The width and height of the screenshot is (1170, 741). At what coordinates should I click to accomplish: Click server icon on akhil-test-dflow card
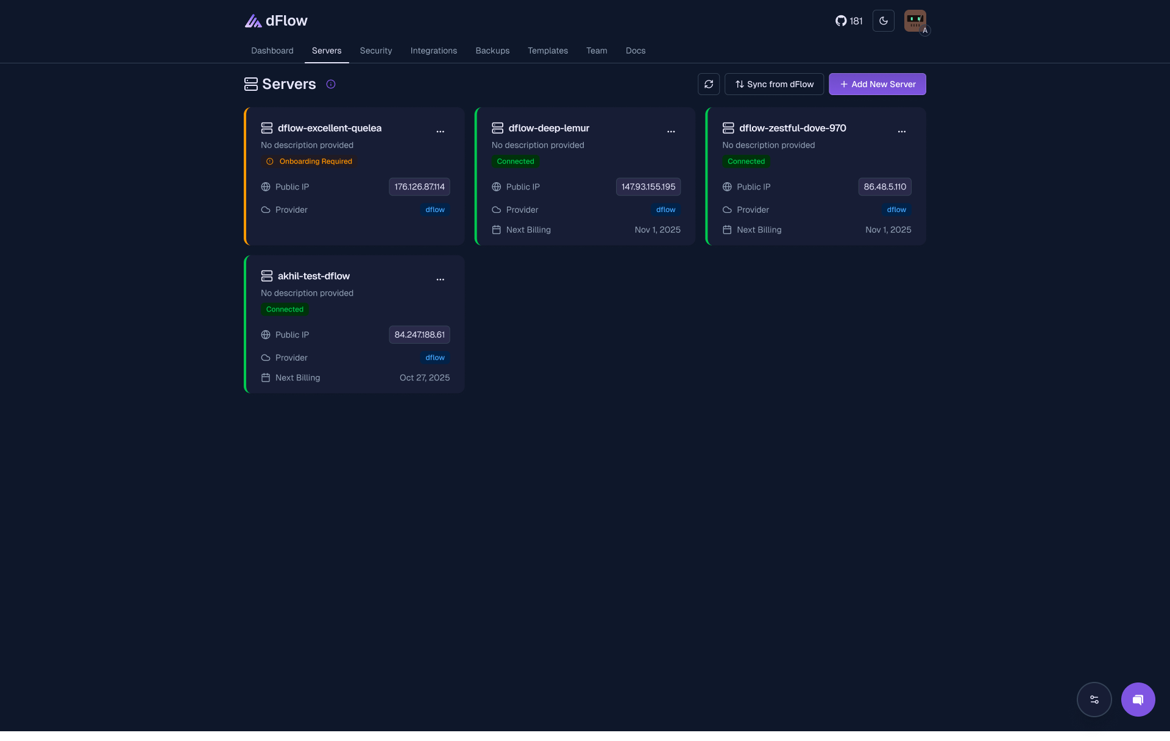point(266,276)
